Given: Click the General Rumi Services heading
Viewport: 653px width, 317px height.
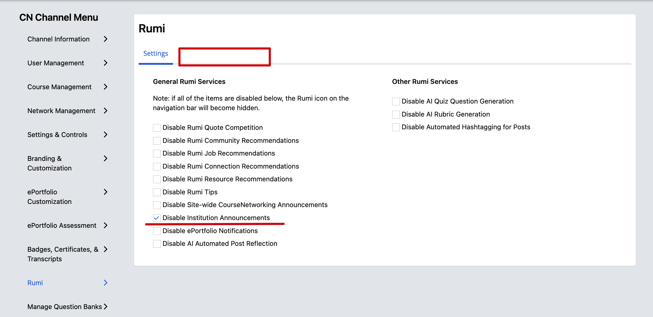Looking at the screenshot, I should (x=189, y=82).
